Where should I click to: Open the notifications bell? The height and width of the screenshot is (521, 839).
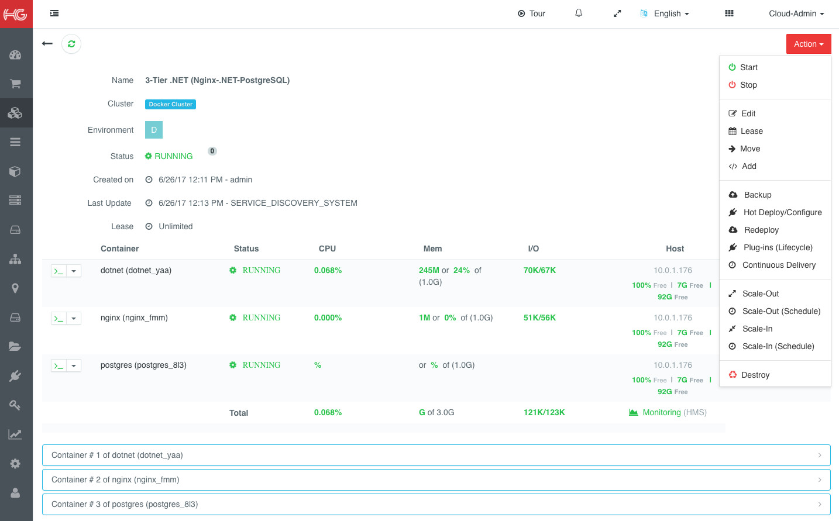tap(579, 13)
